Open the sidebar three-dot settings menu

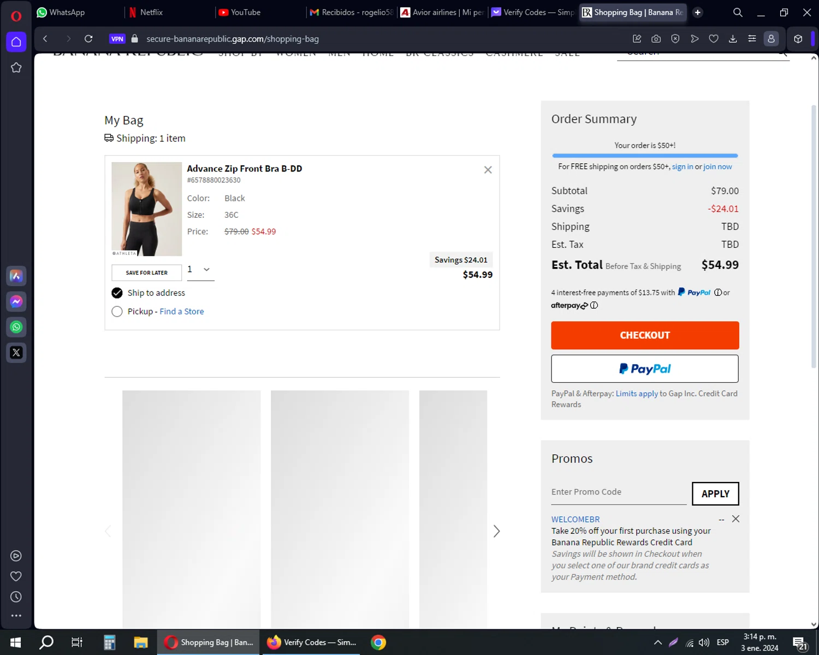tap(16, 616)
